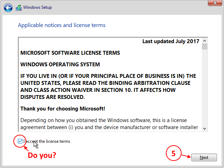
Task: Click the empty scrollbar track below thumb
Action: [x=204, y=88]
